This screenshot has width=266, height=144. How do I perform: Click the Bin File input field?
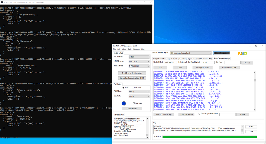point(232,63)
